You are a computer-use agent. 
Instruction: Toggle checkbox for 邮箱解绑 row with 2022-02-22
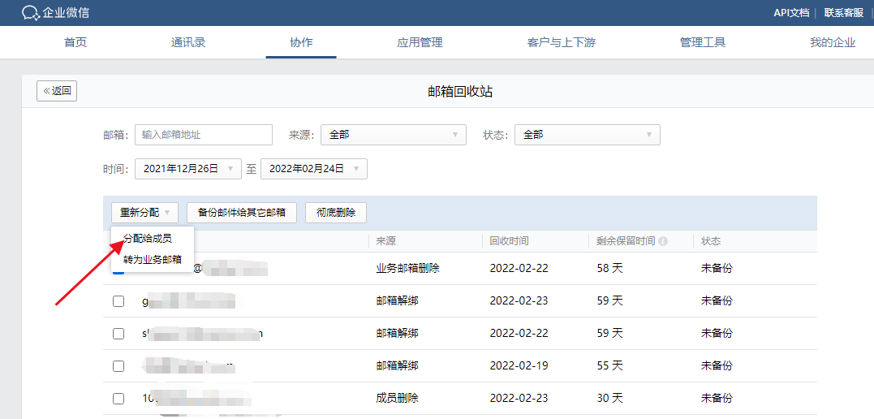[x=118, y=334]
